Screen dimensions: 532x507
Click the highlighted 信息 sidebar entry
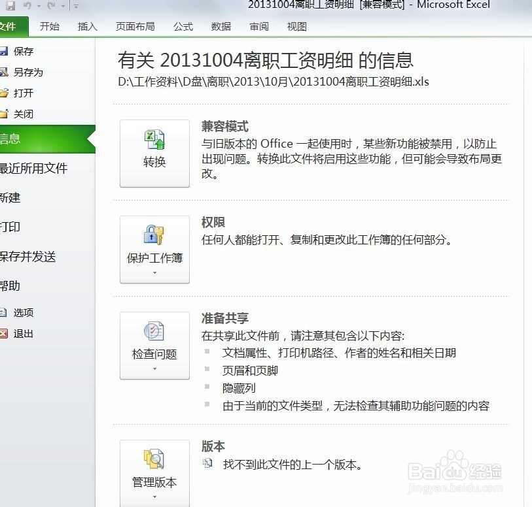(x=20, y=139)
